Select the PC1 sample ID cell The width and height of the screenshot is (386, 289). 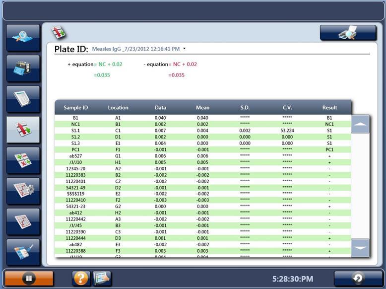(x=75, y=149)
